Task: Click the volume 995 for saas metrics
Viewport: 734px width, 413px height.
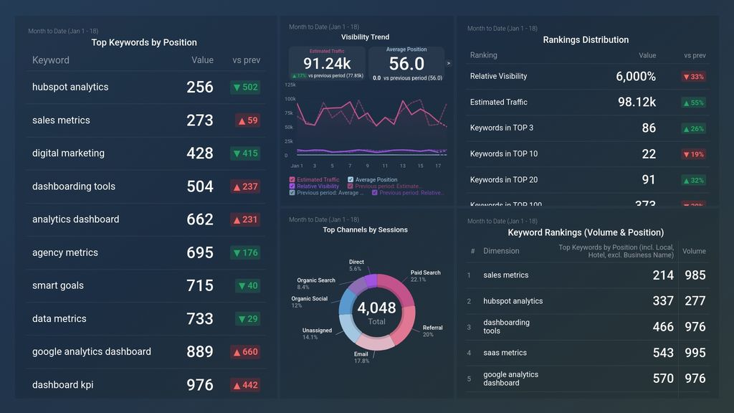Action: click(695, 353)
